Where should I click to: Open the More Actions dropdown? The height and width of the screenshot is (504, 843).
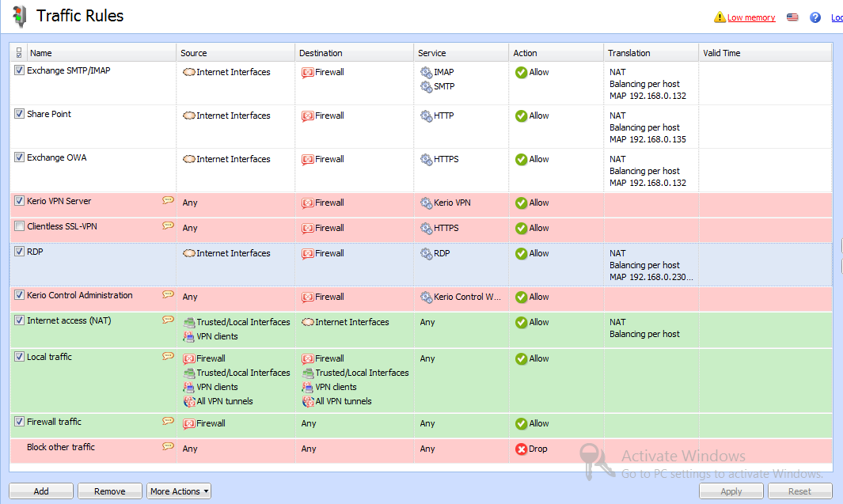click(179, 491)
